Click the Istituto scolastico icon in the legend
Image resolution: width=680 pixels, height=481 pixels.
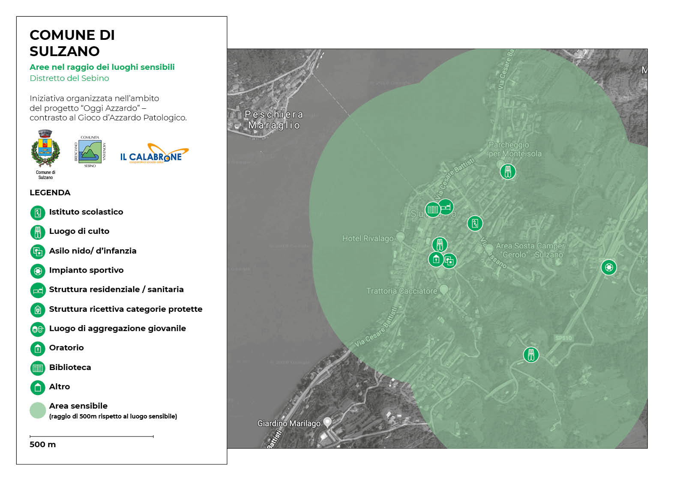(x=38, y=212)
